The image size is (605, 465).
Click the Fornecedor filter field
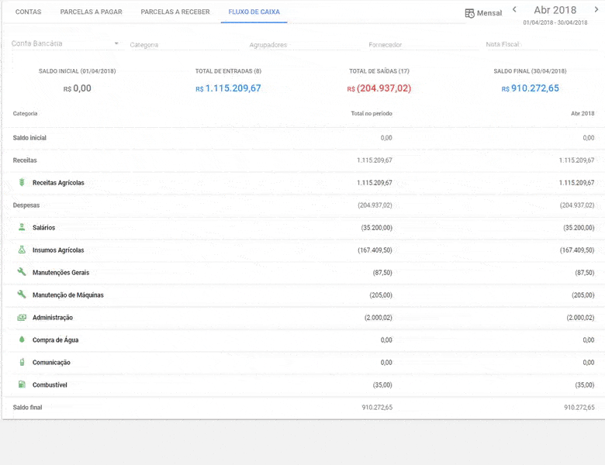coord(422,45)
